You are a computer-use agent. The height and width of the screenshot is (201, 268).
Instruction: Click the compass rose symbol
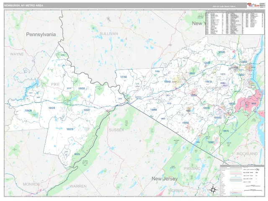pyautogui.click(x=213, y=190)
